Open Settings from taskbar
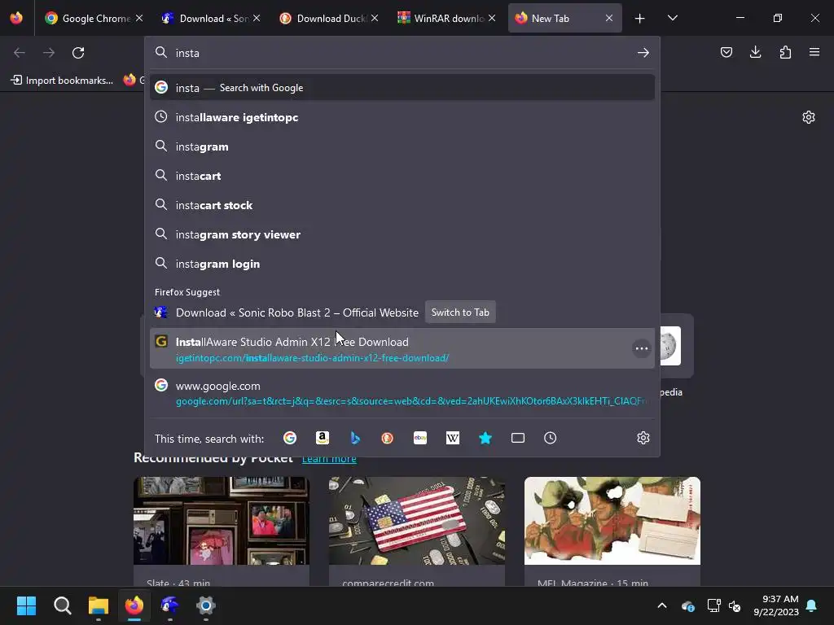834x625 pixels. pyautogui.click(x=206, y=605)
